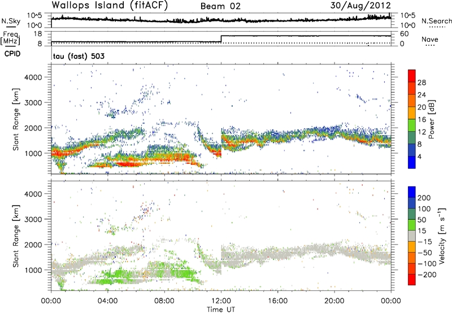
Task: Click the 'Beam 02' label
Action: pyautogui.click(x=220, y=6)
